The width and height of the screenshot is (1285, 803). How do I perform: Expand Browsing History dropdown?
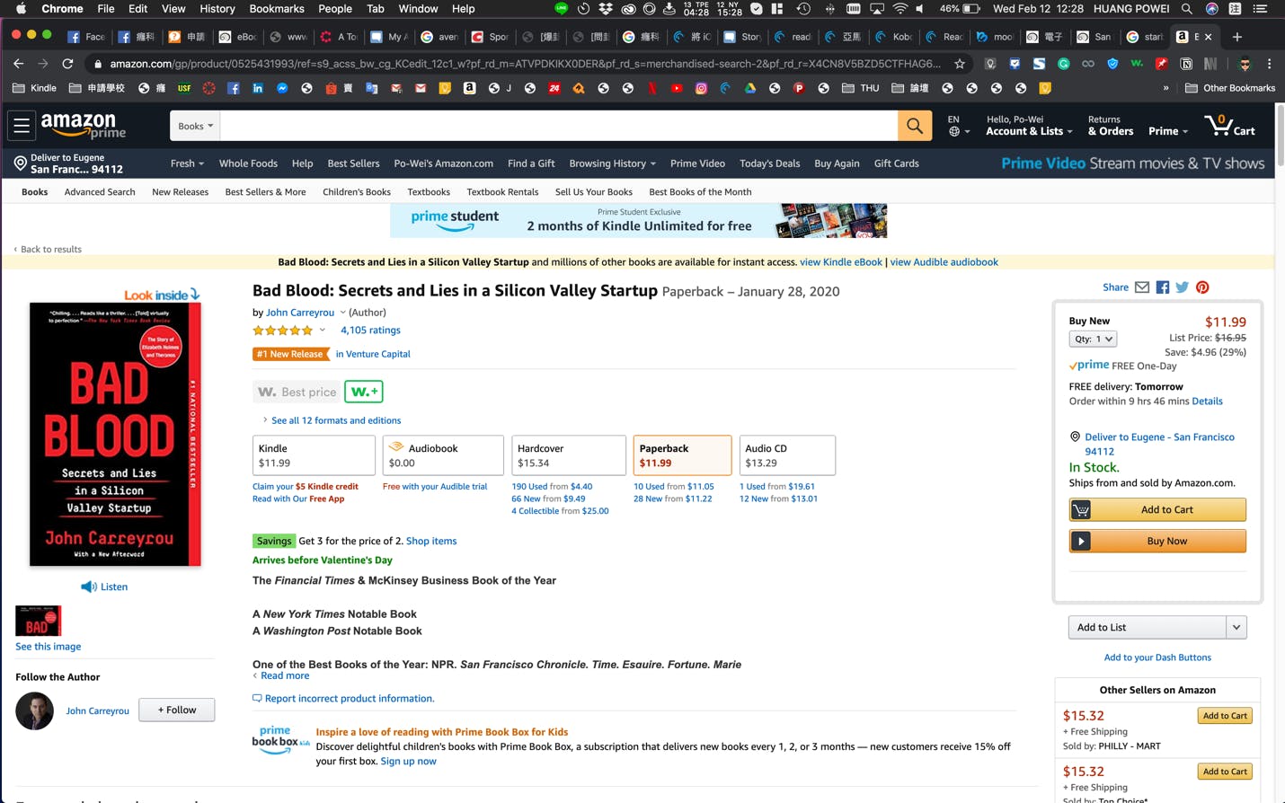(x=612, y=163)
